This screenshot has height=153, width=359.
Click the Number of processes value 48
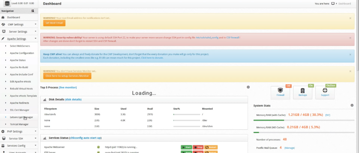pos(285,139)
